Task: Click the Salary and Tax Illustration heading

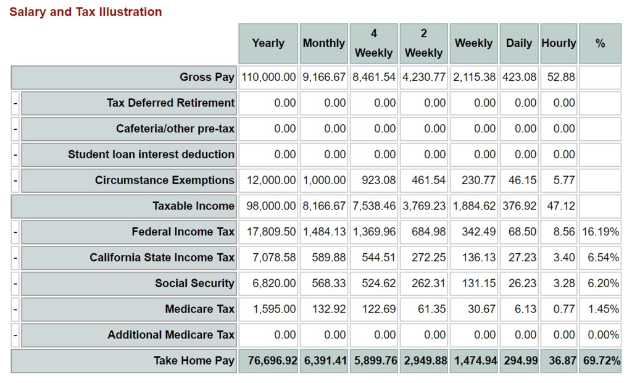Action: [x=86, y=12]
